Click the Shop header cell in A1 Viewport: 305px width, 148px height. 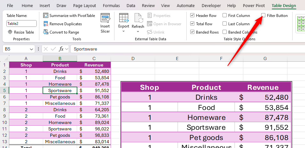(x=26, y=65)
